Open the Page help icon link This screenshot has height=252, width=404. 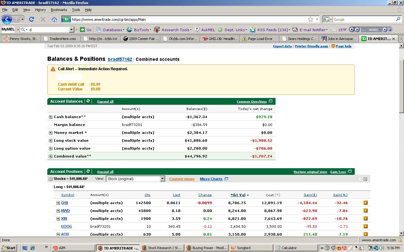click(333, 46)
